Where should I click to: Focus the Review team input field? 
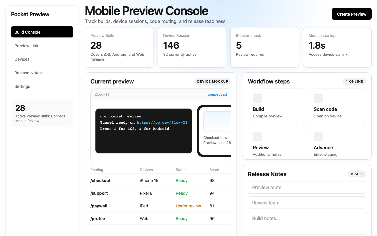pos(307,203)
